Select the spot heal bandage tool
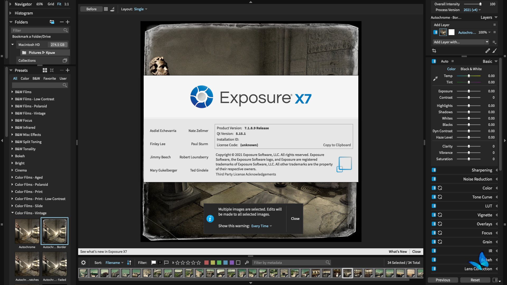The width and height of the screenshot is (507, 285). pyautogui.click(x=487, y=51)
